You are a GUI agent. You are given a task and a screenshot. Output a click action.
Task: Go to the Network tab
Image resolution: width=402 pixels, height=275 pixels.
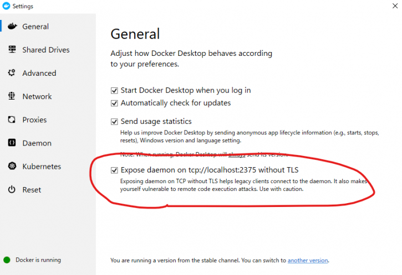coord(48,96)
